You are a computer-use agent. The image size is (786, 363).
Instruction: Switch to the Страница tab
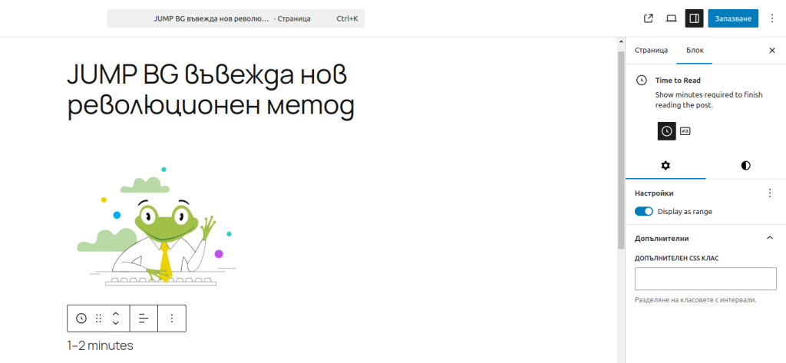pos(651,50)
